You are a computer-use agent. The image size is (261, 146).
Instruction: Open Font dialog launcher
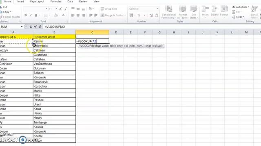click(67, 21)
